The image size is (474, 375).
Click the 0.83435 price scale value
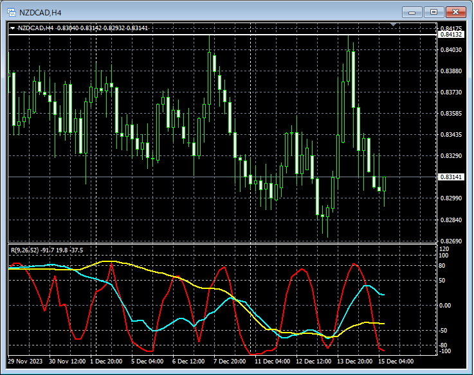coord(451,135)
